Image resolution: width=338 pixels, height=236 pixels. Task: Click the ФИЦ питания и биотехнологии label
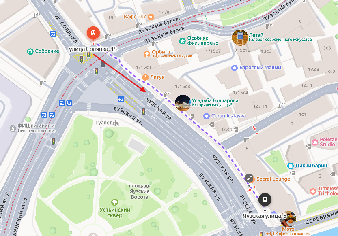36,128
